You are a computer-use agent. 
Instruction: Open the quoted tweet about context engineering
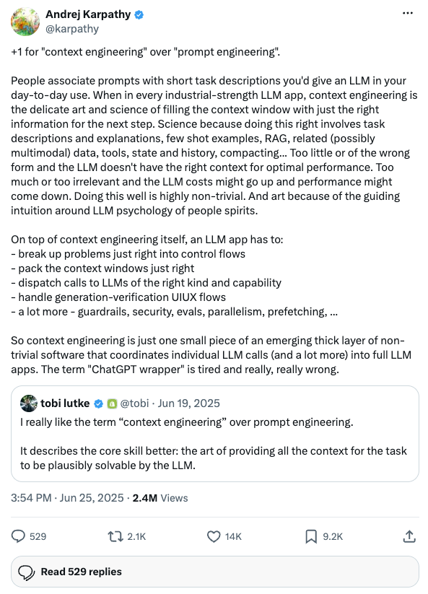[215, 434]
